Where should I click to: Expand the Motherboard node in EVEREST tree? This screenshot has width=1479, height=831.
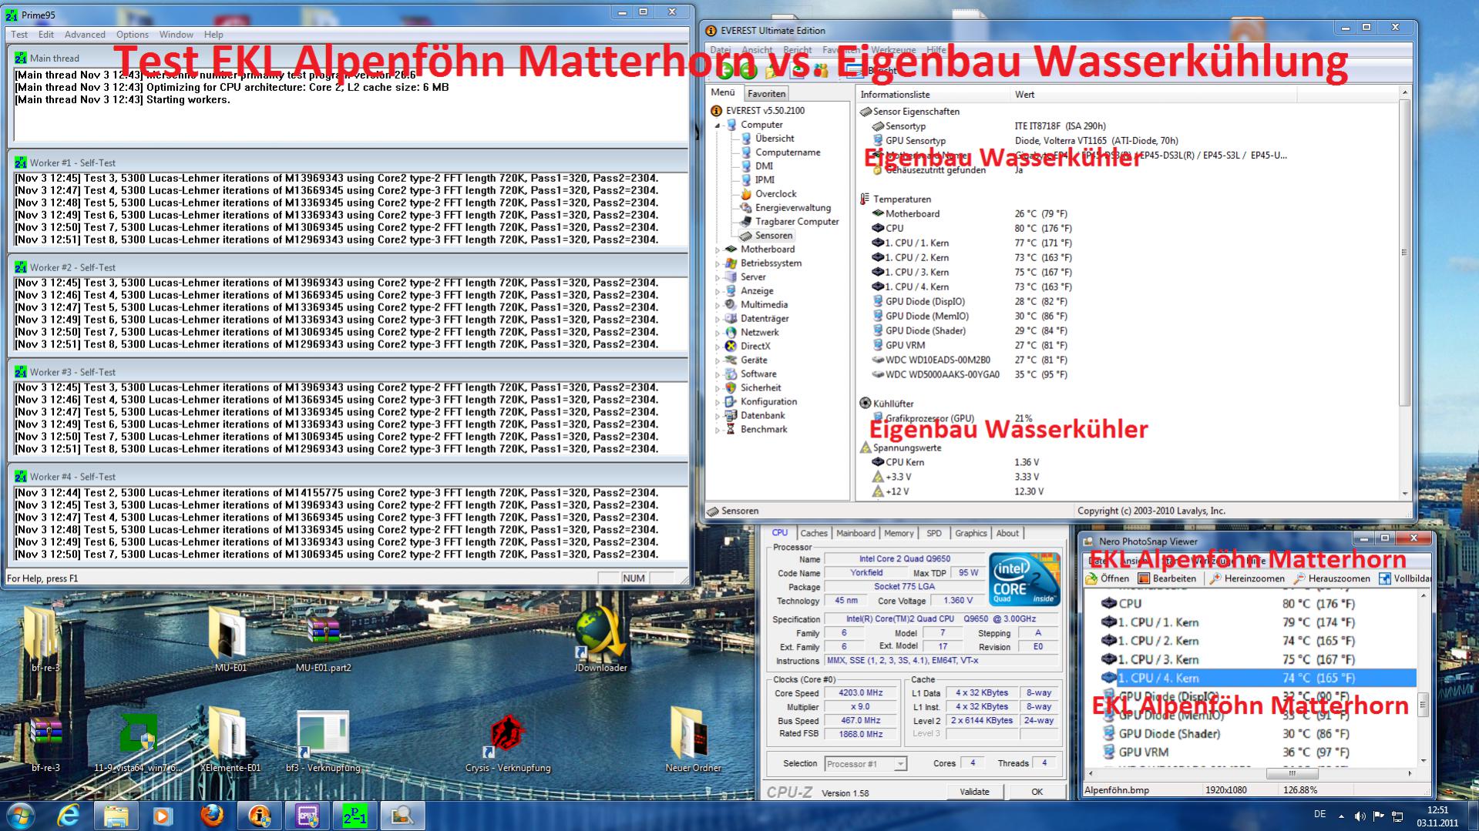tap(718, 250)
